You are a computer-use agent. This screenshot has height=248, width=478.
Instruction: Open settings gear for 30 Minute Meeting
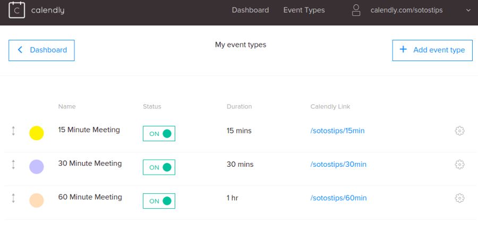pos(460,165)
